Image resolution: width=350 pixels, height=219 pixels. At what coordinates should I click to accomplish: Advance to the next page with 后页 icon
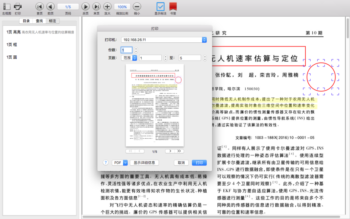click(85, 6)
